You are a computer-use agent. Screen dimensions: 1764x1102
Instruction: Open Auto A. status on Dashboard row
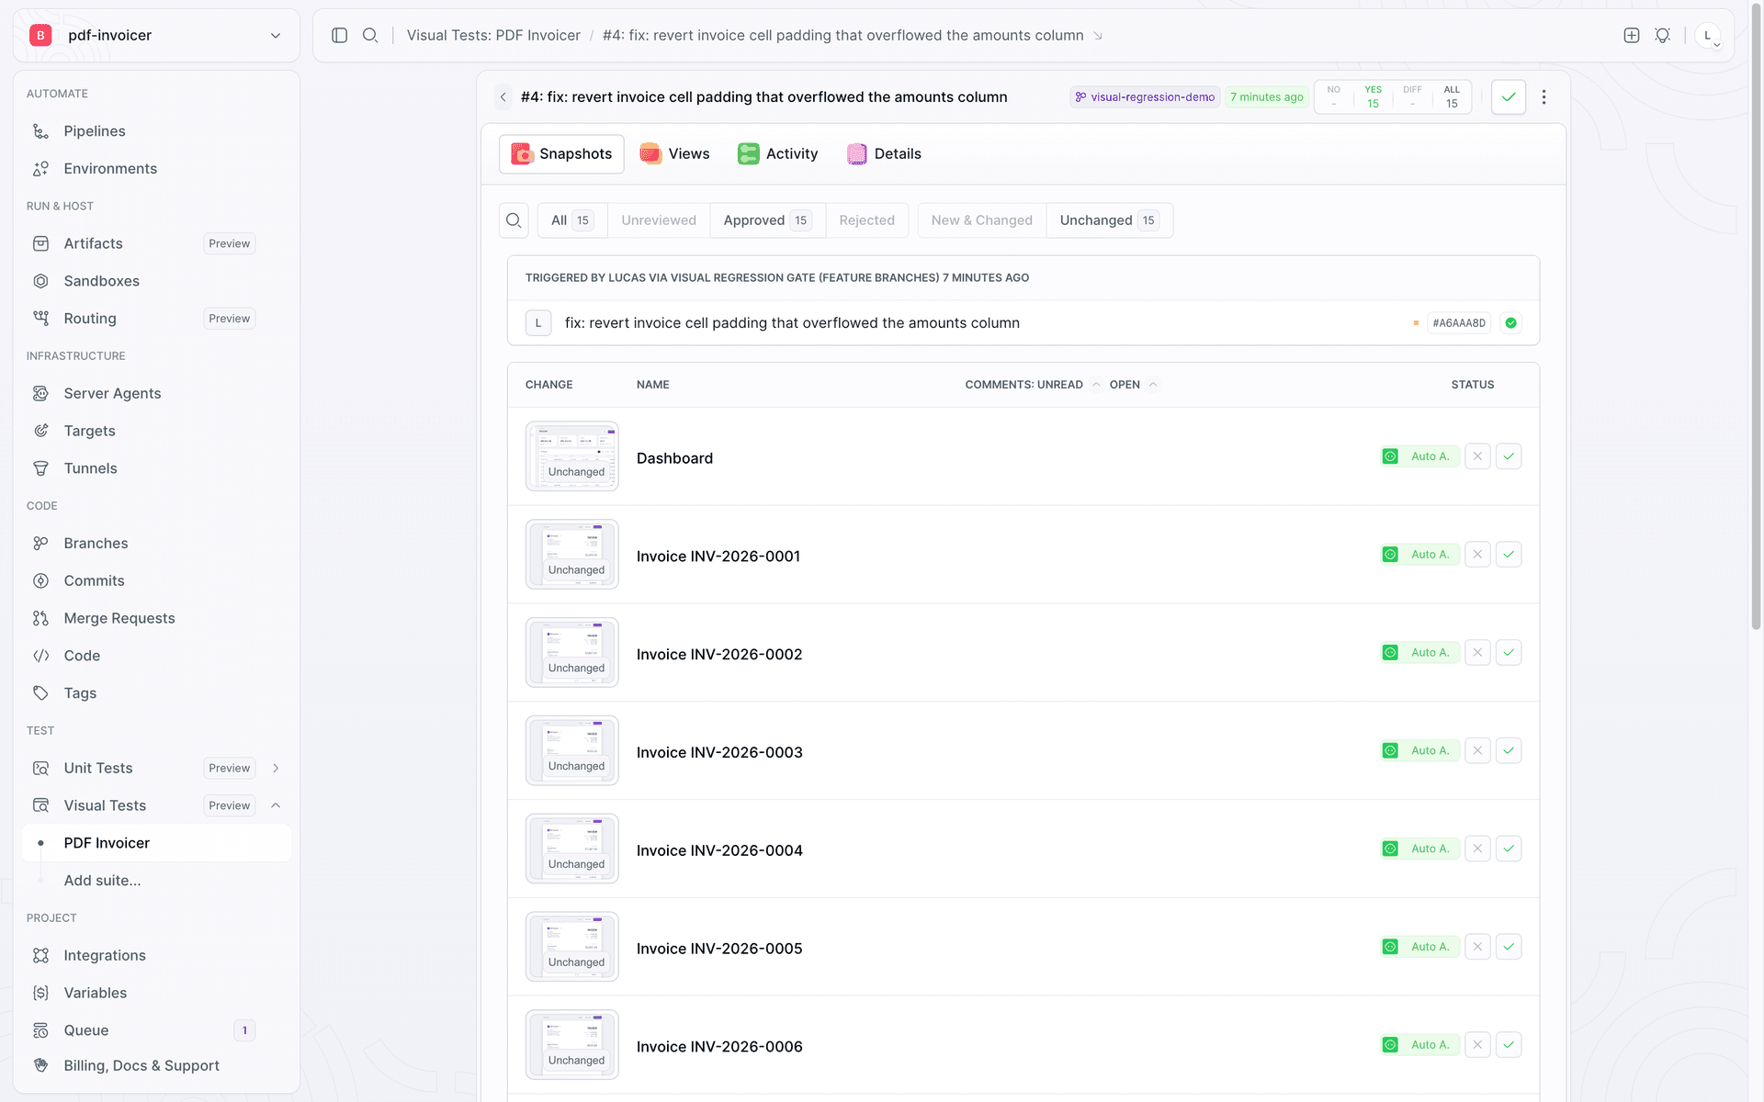pos(1420,456)
